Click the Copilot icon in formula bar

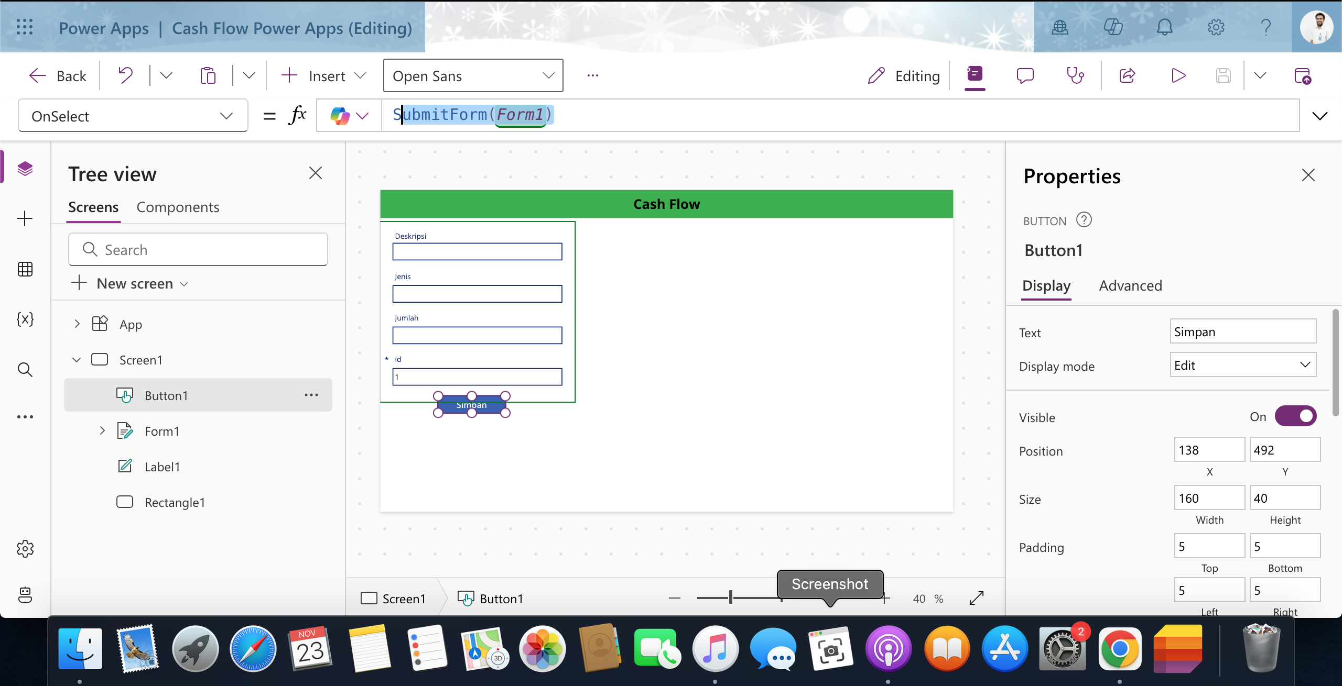point(340,116)
